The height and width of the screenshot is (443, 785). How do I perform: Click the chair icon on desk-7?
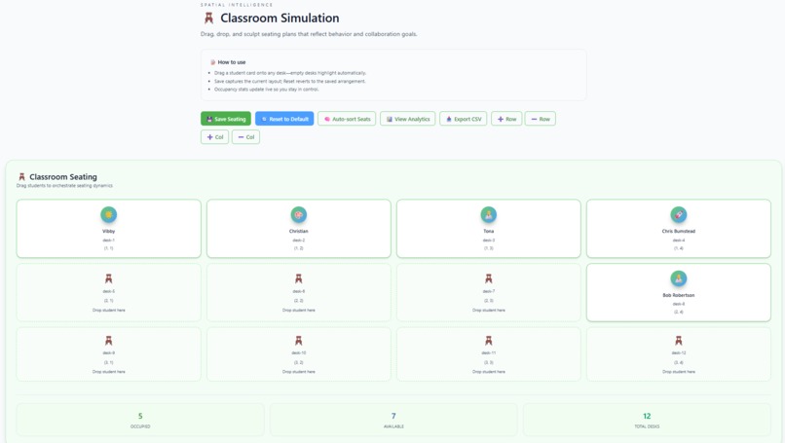tap(489, 278)
